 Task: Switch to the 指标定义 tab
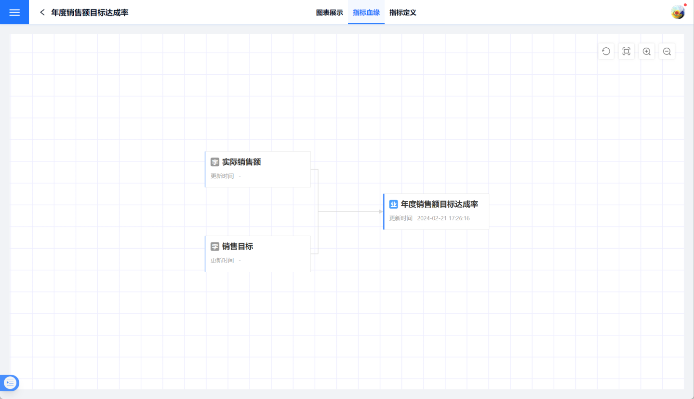point(403,13)
